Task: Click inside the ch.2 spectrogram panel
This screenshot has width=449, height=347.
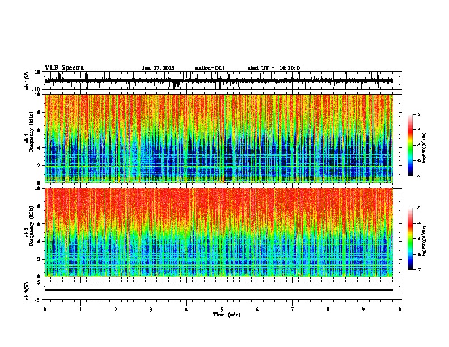Action: click(x=219, y=232)
